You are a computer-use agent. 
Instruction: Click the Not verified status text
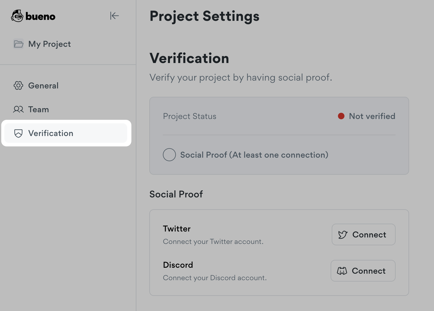click(x=372, y=116)
